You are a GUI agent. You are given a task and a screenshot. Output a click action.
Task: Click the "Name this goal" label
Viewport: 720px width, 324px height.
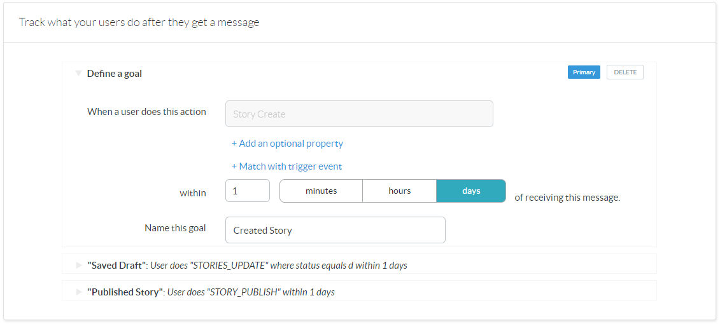click(175, 228)
